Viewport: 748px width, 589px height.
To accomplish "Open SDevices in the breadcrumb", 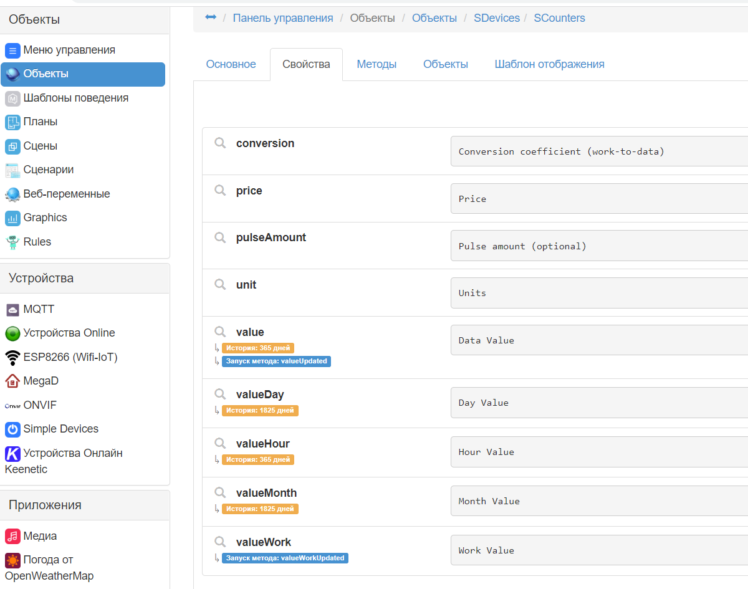I will click(x=496, y=18).
